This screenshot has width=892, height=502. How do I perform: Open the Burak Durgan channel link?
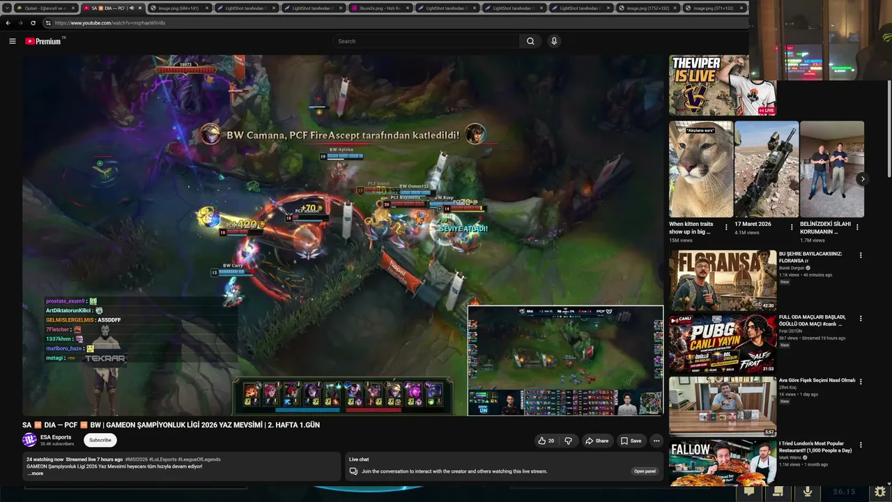pos(792,268)
